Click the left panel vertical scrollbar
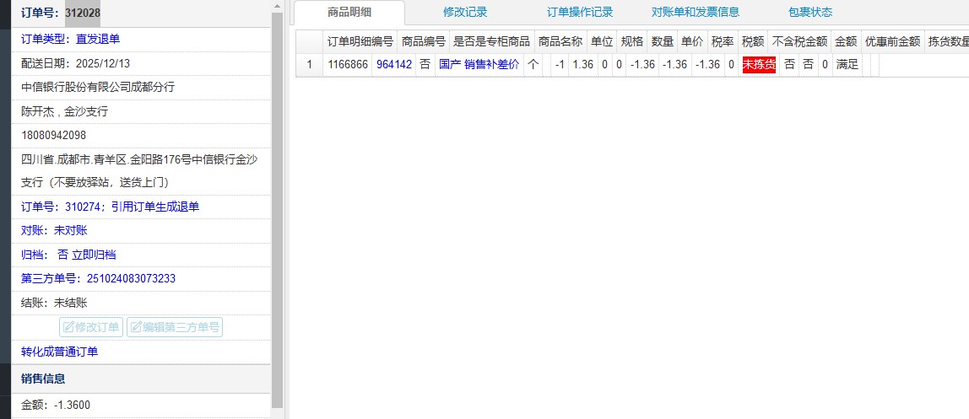 [x=277, y=211]
